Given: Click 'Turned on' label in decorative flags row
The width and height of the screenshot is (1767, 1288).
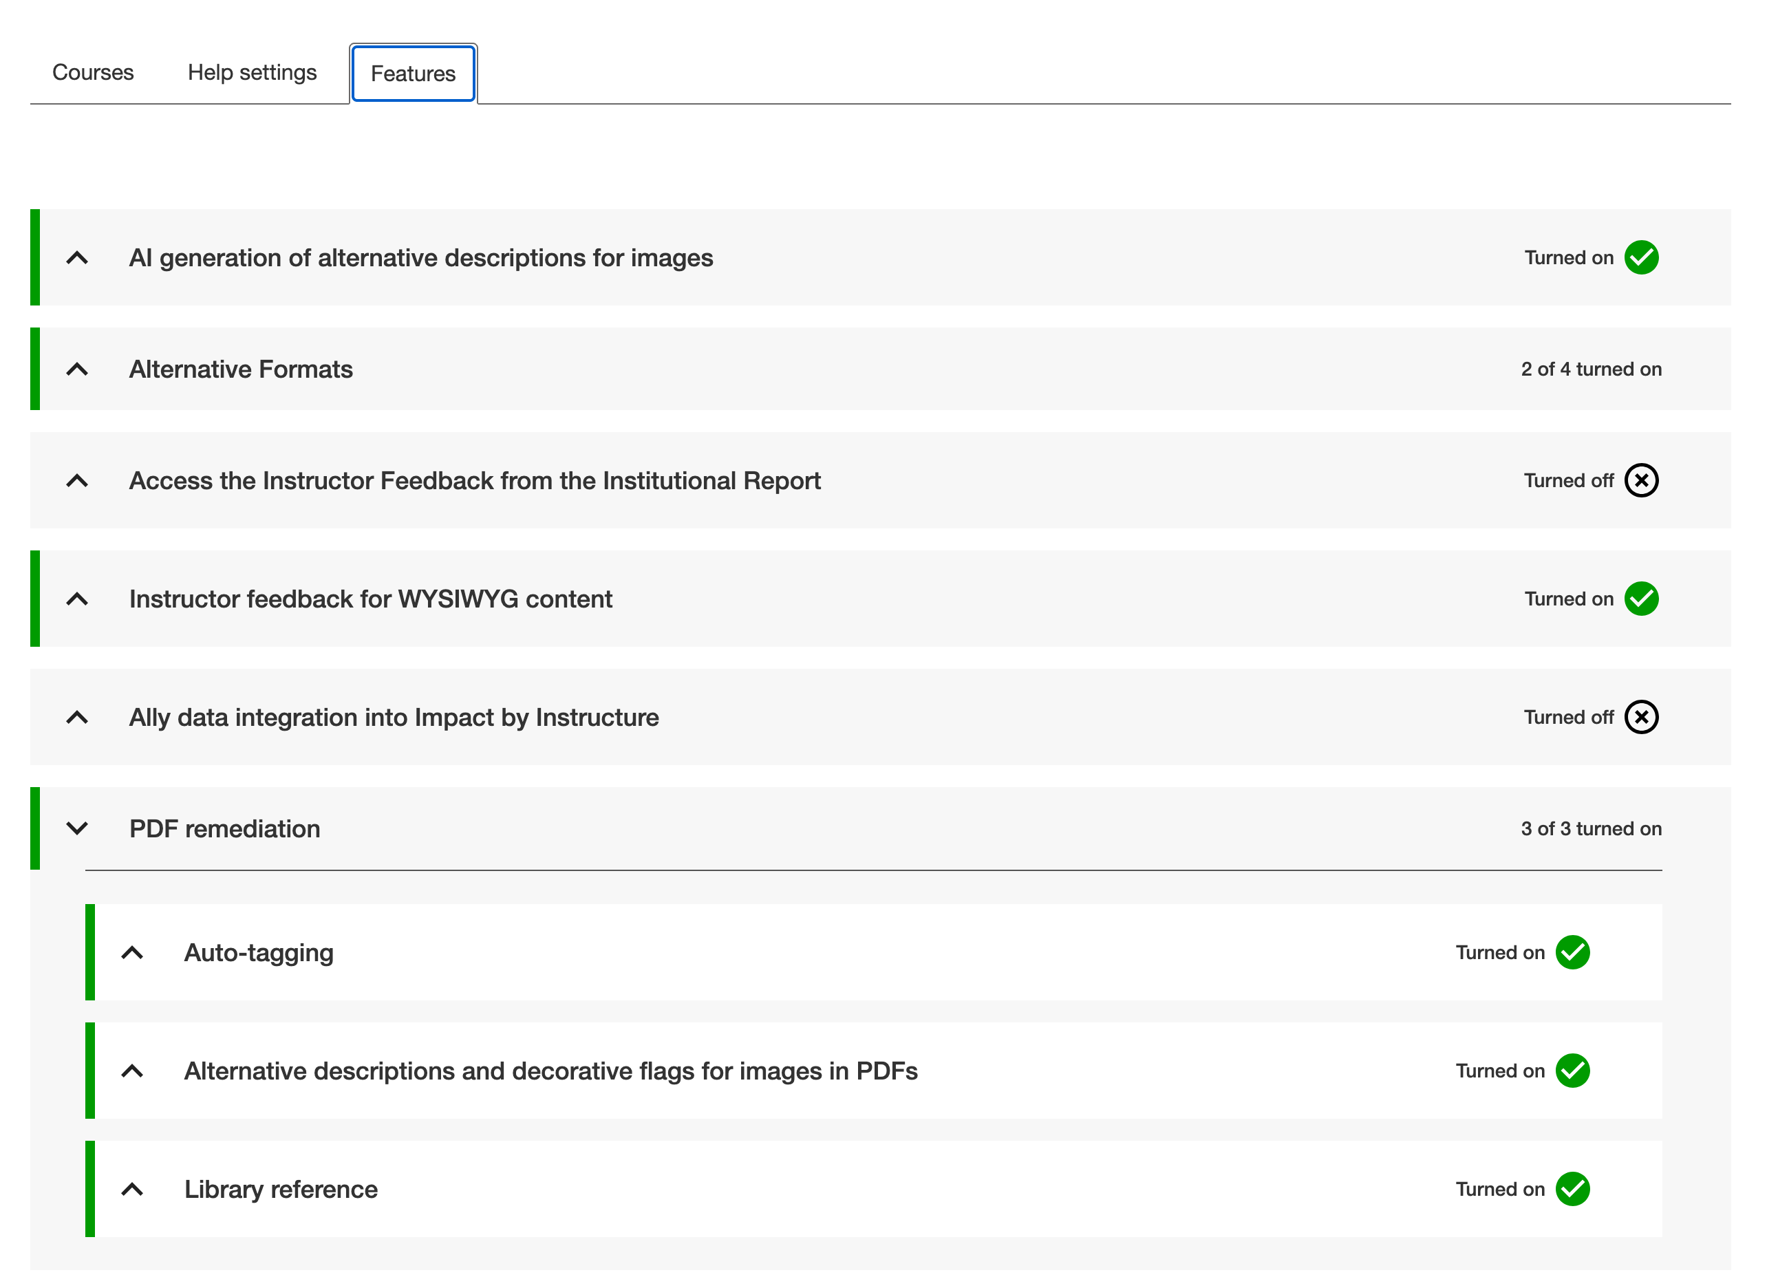Looking at the screenshot, I should pyautogui.click(x=1499, y=1071).
